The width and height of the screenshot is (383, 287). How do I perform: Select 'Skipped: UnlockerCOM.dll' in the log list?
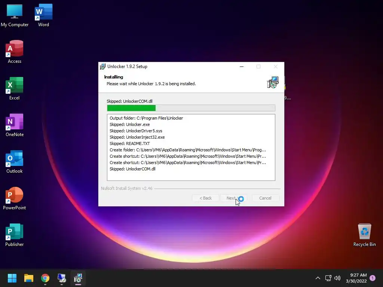tap(132, 169)
